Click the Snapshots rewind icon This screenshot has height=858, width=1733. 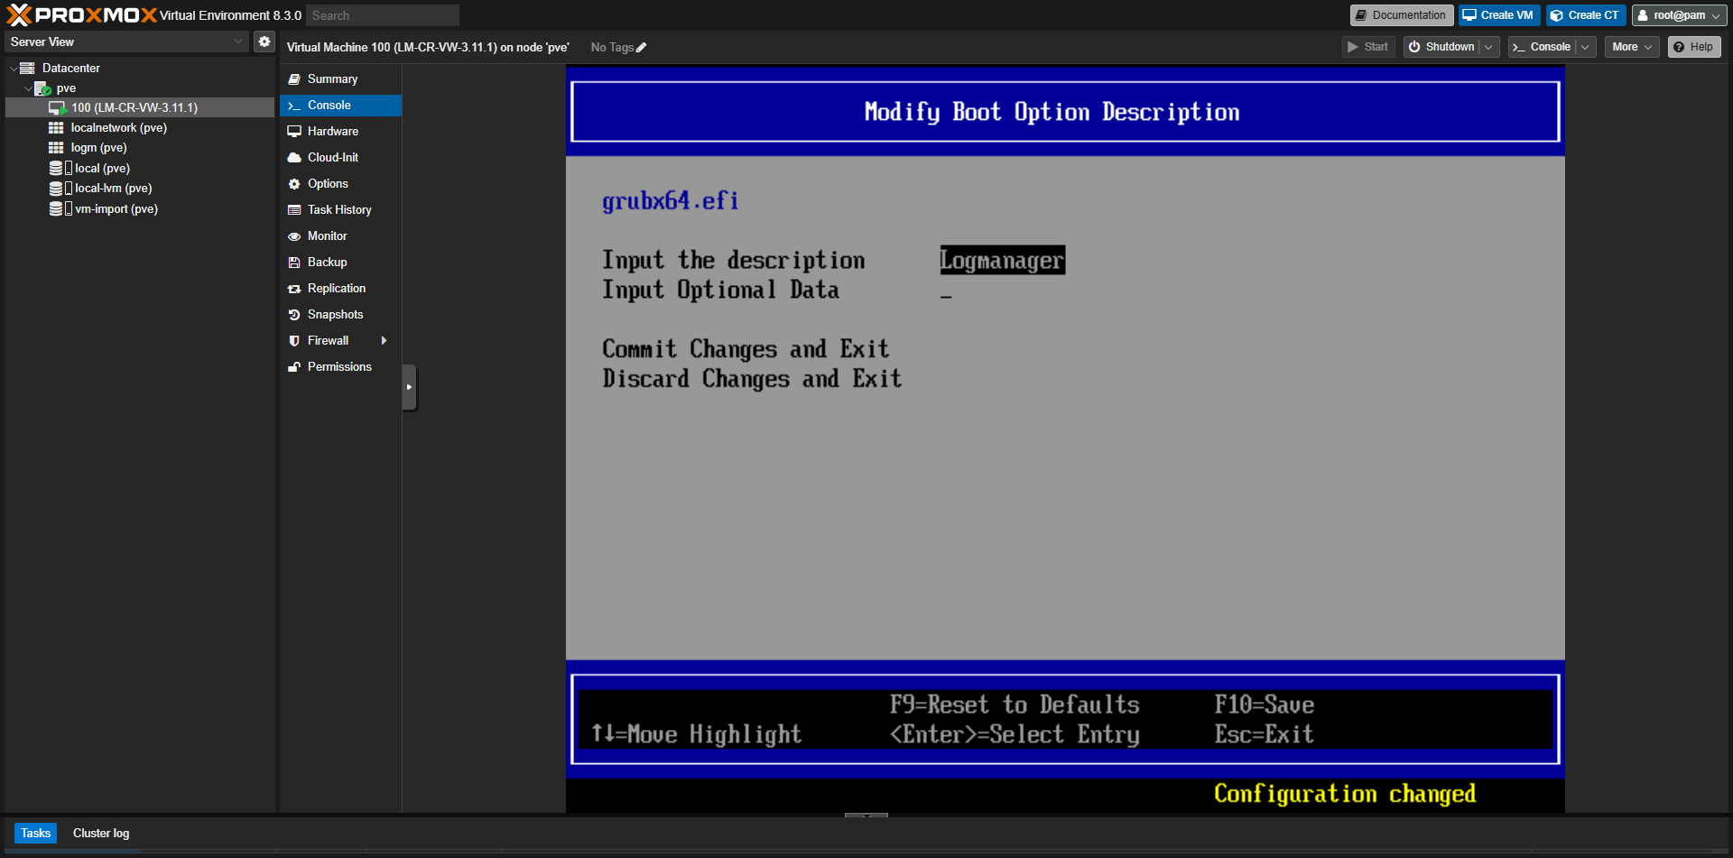[294, 314]
